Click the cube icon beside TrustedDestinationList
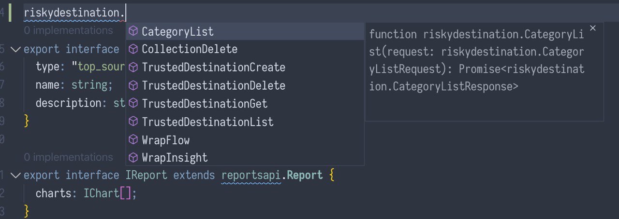Viewport: 619px width, 219px height. tap(133, 122)
